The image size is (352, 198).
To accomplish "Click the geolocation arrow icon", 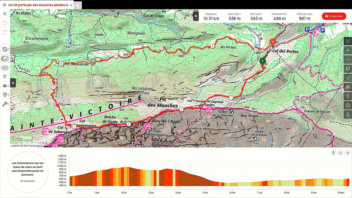I will coord(348,77).
